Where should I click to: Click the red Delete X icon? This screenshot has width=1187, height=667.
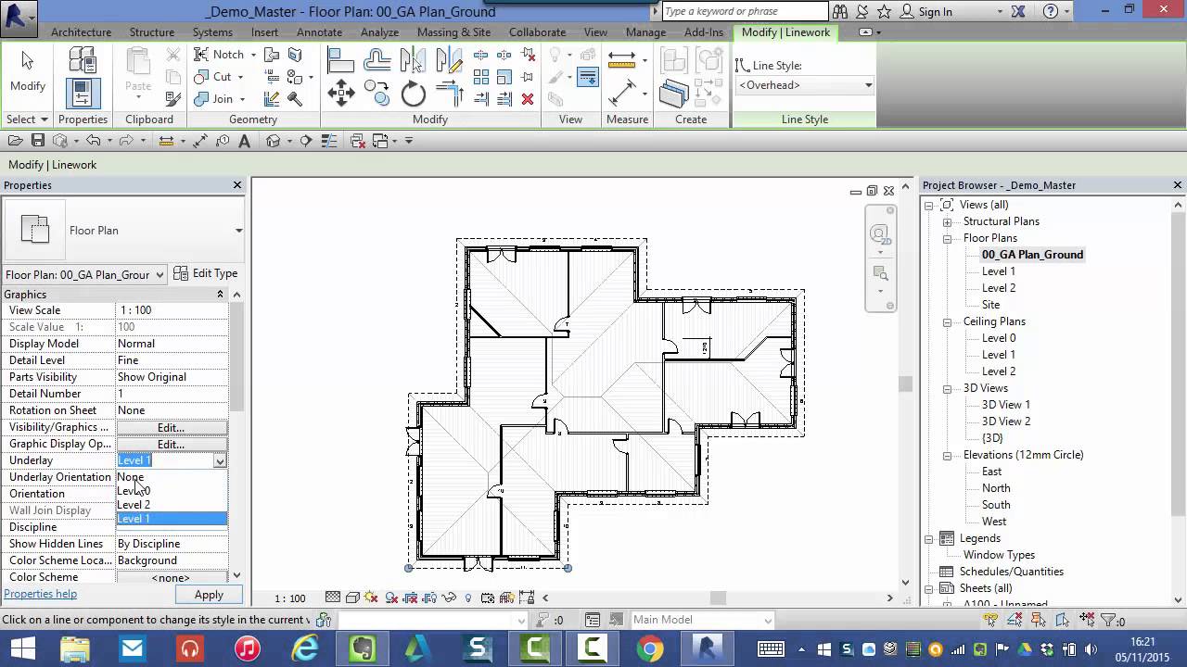tap(528, 99)
